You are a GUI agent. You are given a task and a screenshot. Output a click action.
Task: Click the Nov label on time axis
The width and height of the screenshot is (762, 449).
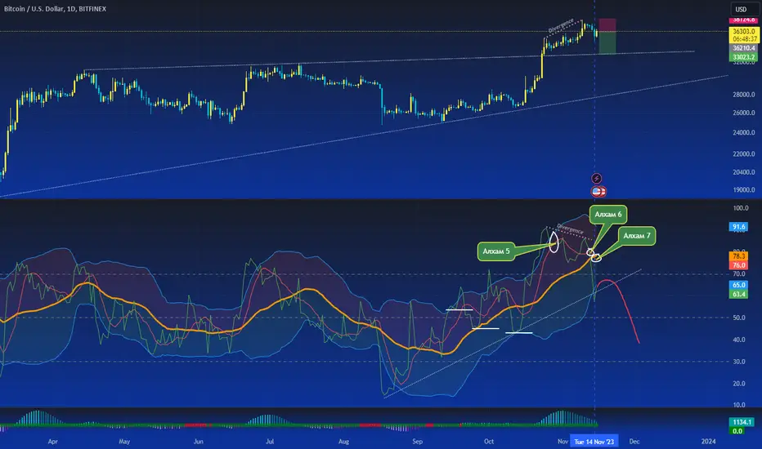(x=563, y=441)
